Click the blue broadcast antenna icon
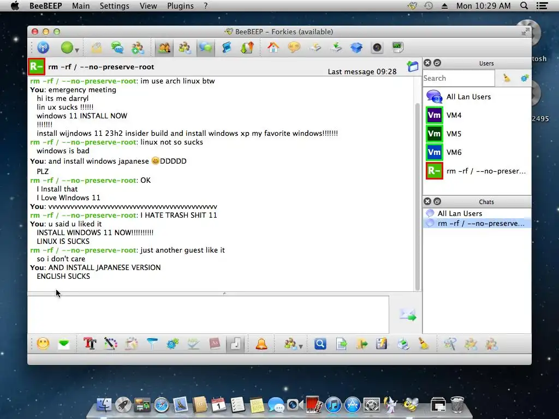559x419 pixels. [x=43, y=47]
